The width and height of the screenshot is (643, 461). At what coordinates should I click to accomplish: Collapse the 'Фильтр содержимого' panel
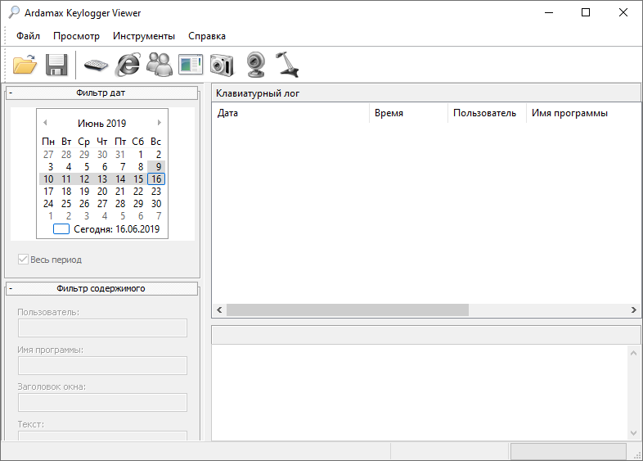pos(11,288)
